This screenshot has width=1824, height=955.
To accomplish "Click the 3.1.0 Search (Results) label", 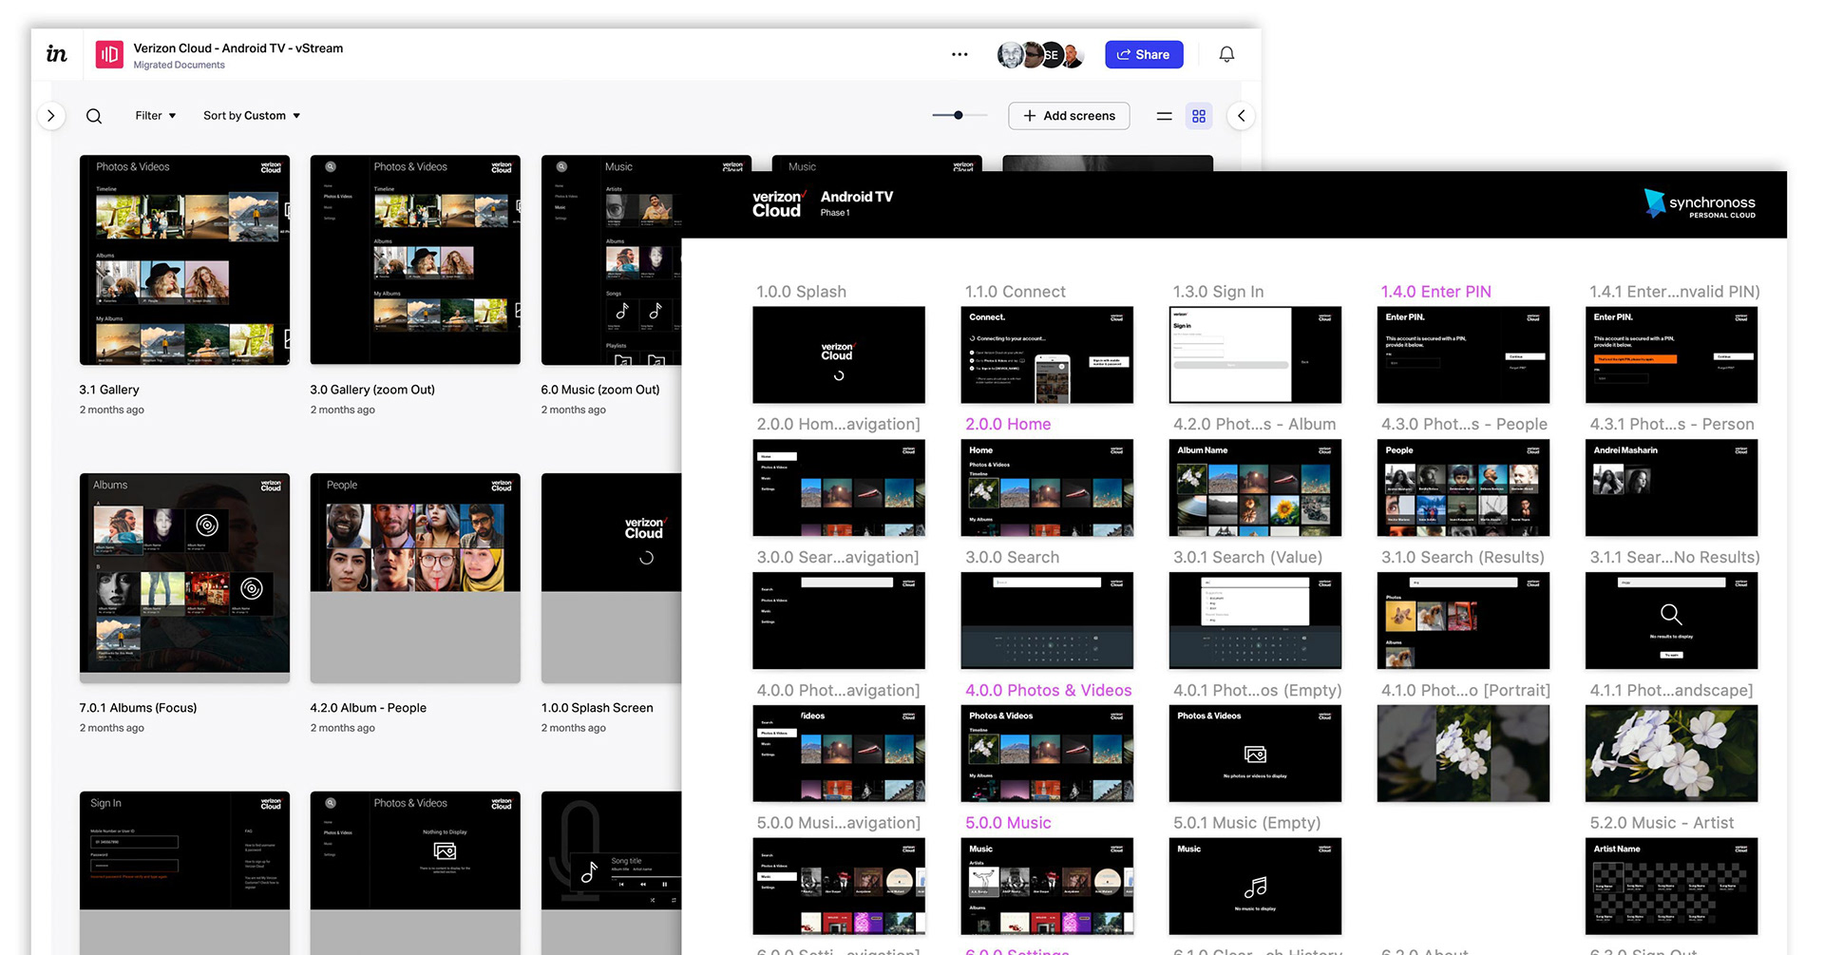I will [x=1463, y=557].
